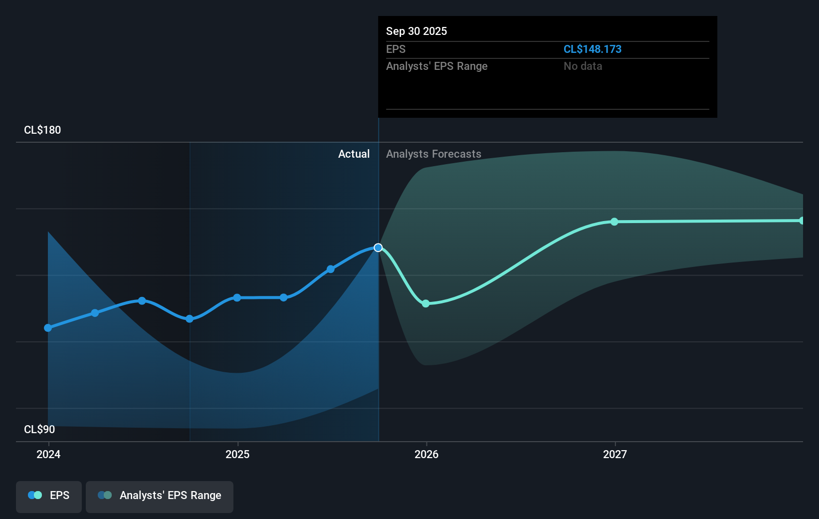Click the Actual section label
819x519 pixels.
[354, 154]
